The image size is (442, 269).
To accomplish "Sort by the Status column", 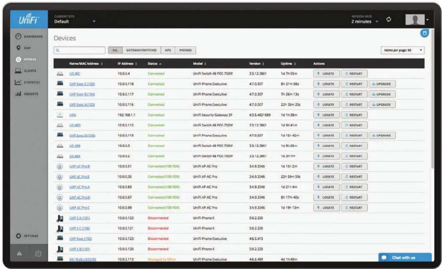I will click(x=154, y=63).
